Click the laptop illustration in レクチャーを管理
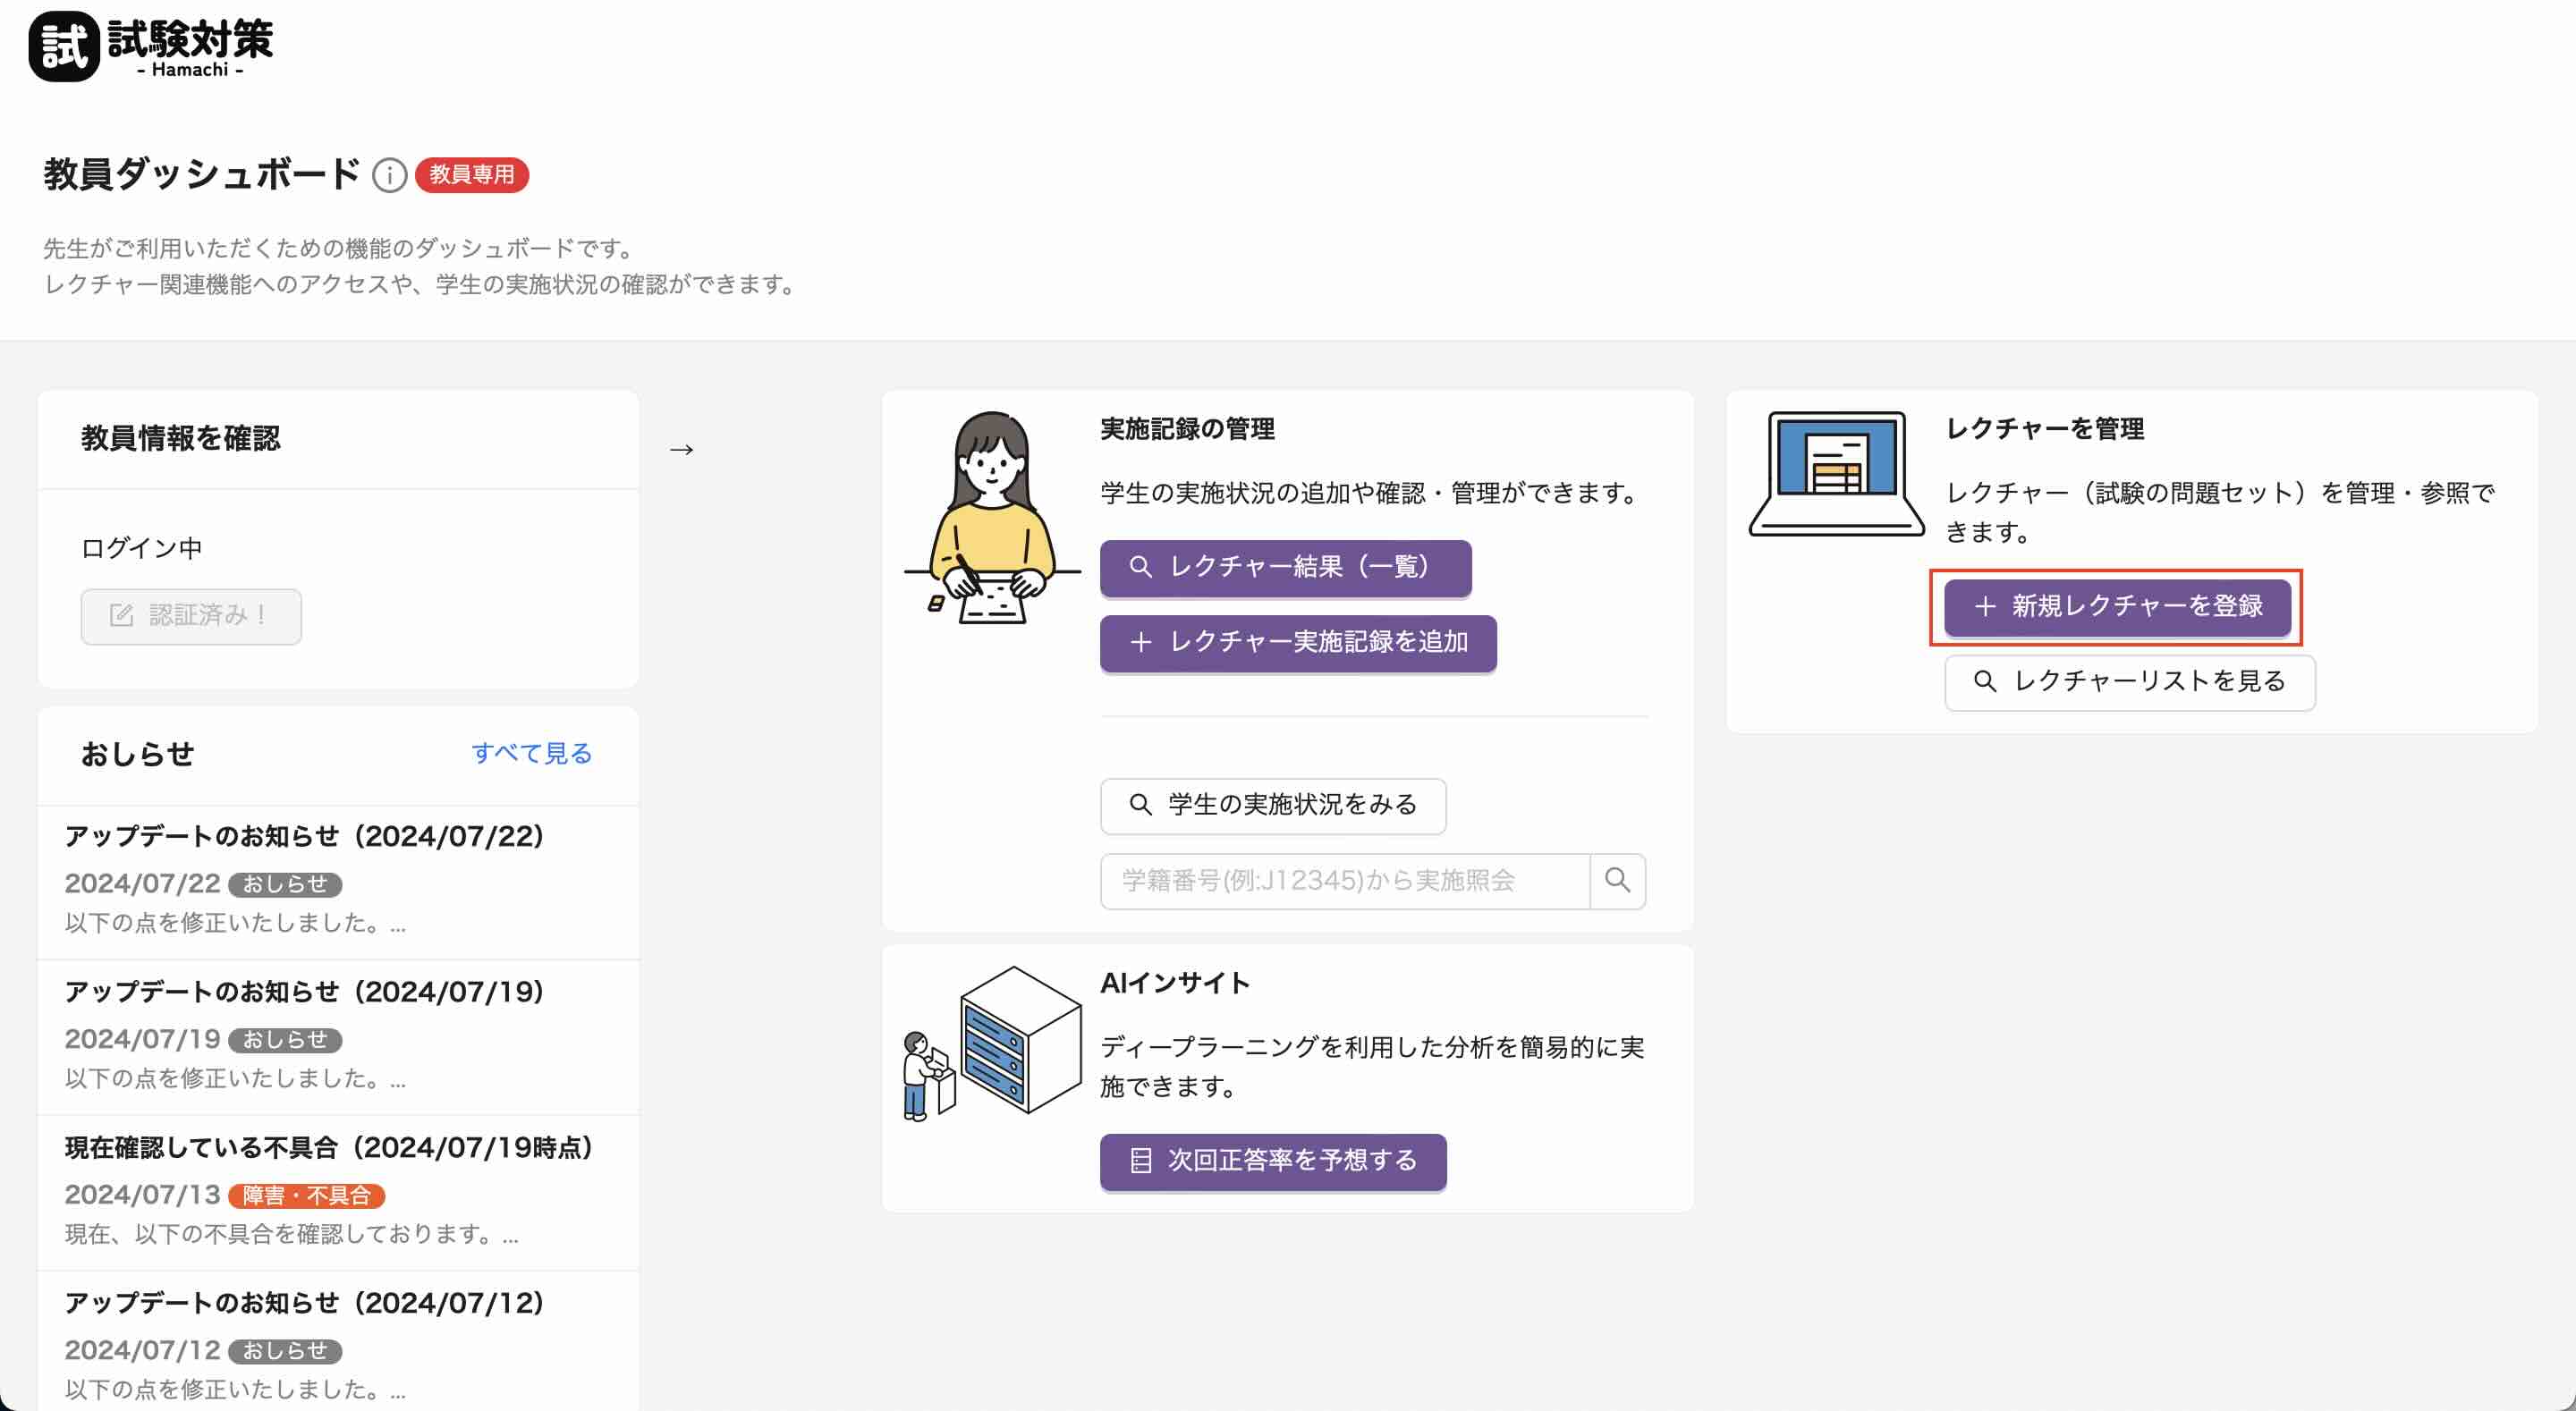The image size is (2576, 1411). [x=1836, y=473]
